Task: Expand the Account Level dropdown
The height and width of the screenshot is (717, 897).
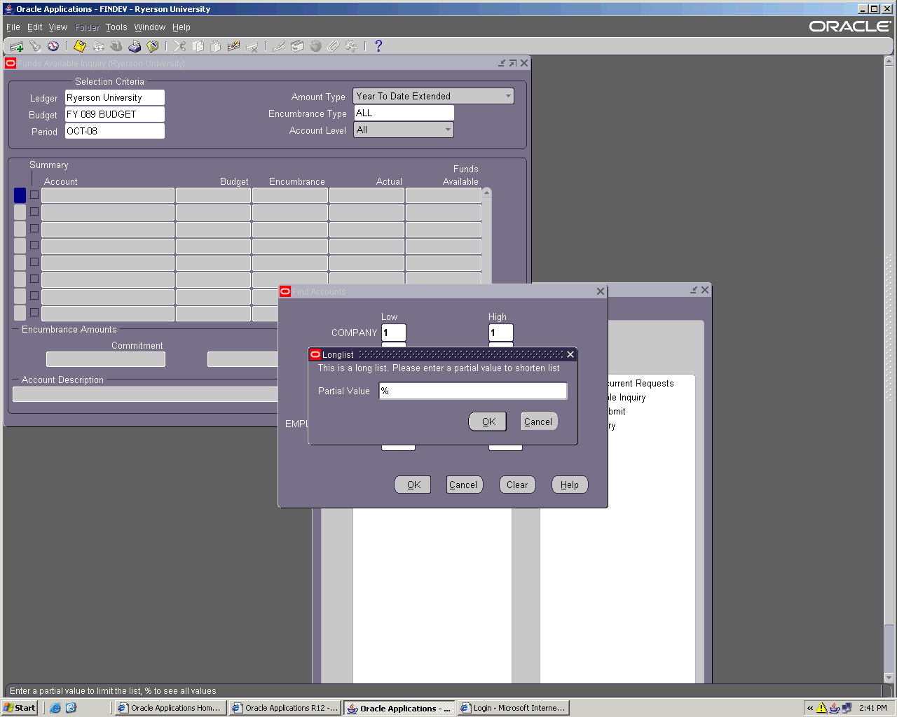Action: point(448,130)
